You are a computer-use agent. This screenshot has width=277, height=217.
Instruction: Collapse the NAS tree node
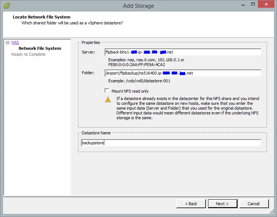point(7,43)
